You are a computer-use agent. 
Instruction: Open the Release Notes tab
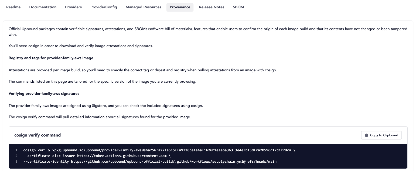coord(212,7)
